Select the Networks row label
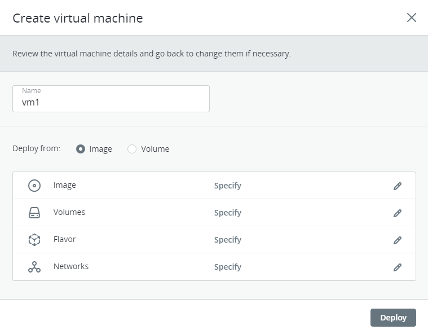The image size is (428, 334). pyautogui.click(x=70, y=266)
